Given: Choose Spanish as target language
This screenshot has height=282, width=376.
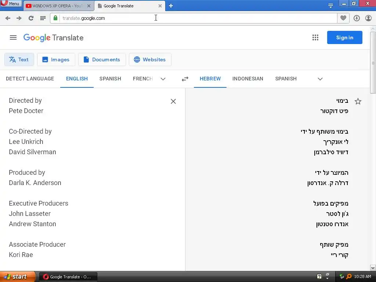Looking at the screenshot, I should pyautogui.click(x=286, y=79).
